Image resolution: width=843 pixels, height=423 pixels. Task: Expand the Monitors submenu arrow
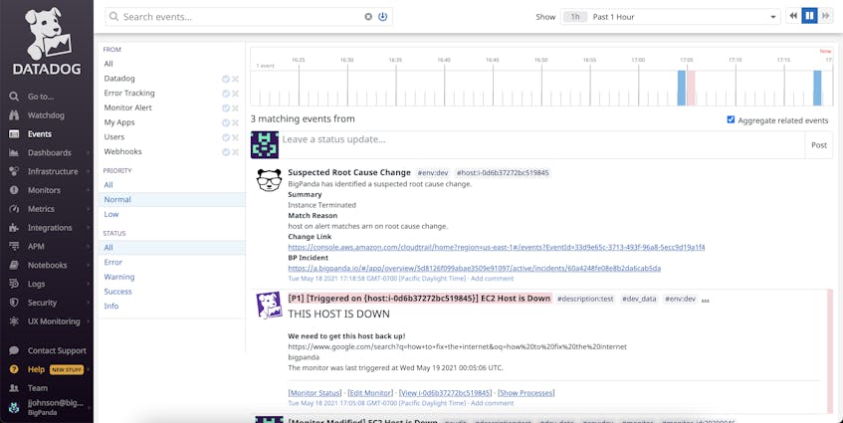click(x=89, y=190)
